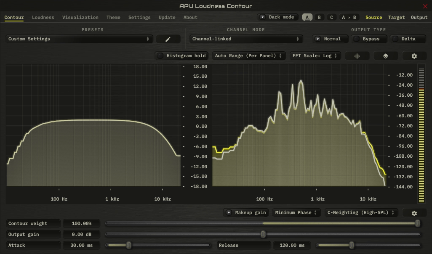
Task: Show the Output signal view
Action: [419, 17]
